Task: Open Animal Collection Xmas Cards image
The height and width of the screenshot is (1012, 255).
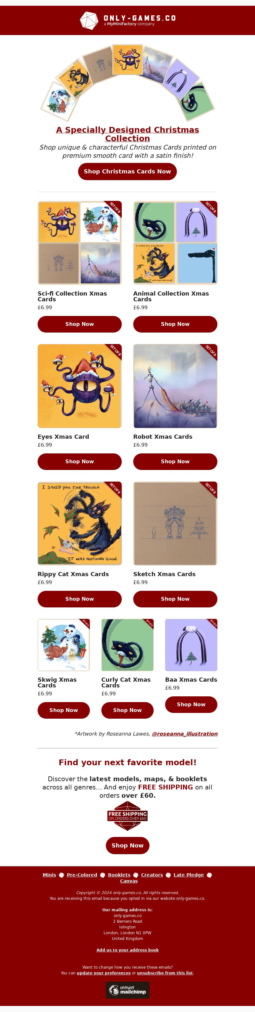Action: (175, 243)
